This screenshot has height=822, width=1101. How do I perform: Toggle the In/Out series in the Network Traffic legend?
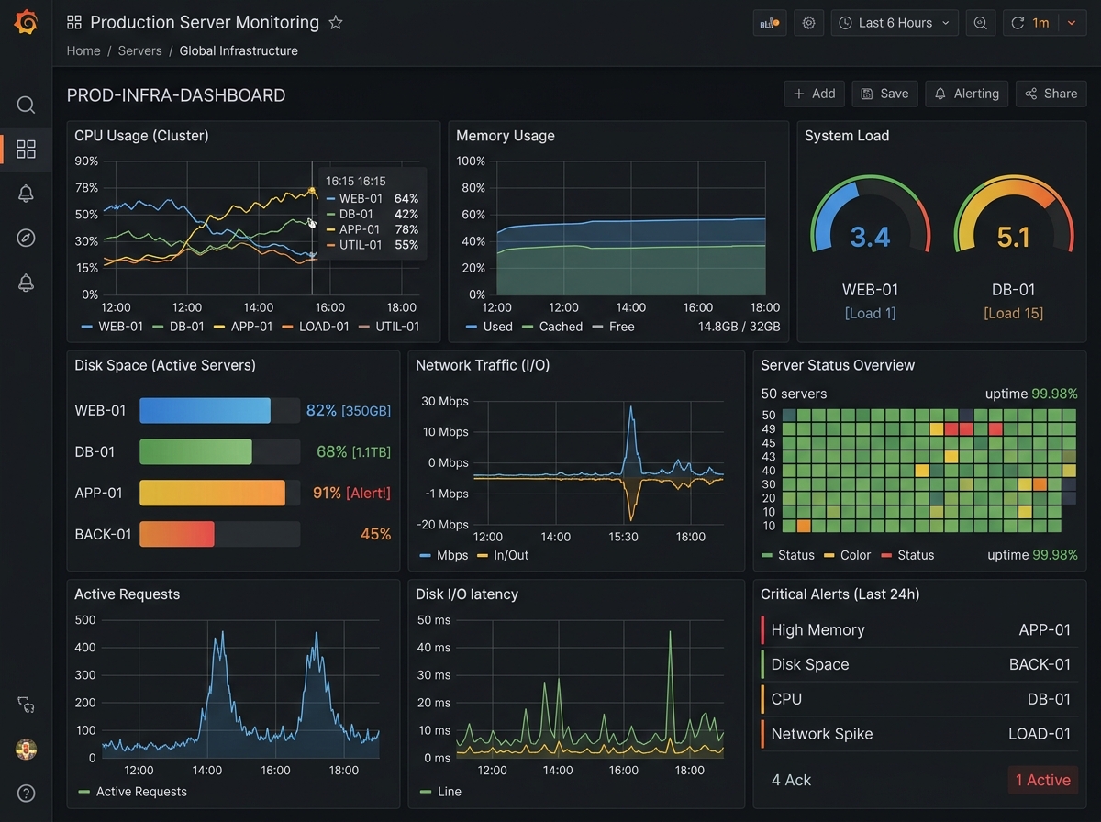coord(502,555)
